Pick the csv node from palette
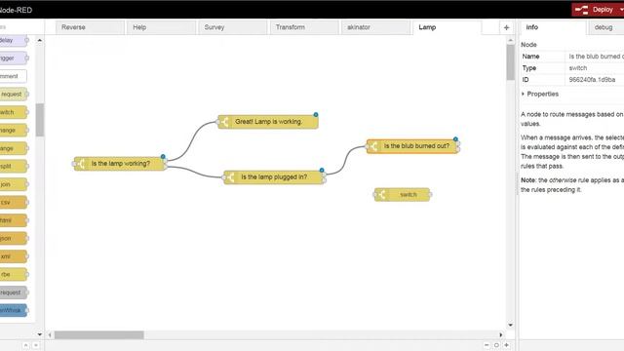The width and height of the screenshot is (624, 351). 13,203
